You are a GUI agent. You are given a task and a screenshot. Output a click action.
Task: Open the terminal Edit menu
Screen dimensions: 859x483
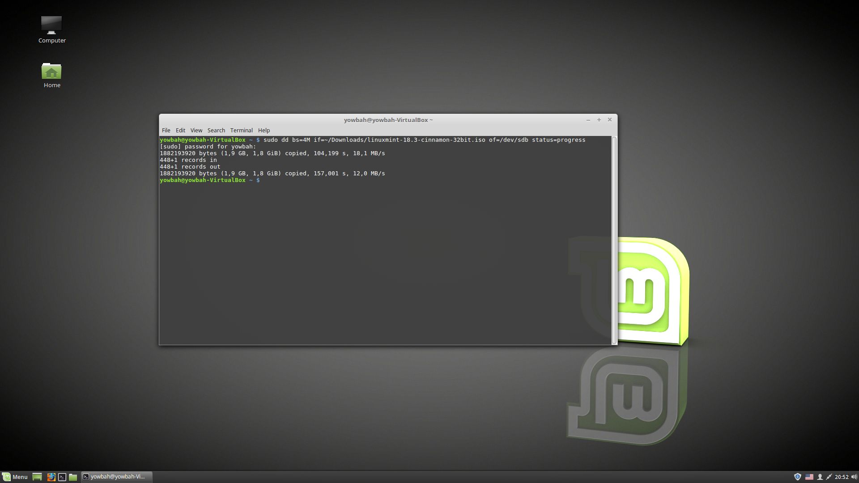180,130
